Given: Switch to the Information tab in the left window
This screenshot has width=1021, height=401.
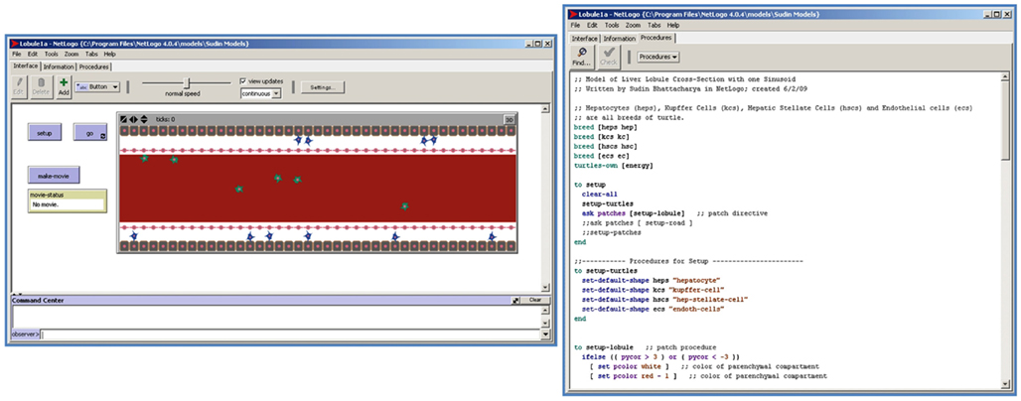Looking at the screenshot, I should point(60,67).
